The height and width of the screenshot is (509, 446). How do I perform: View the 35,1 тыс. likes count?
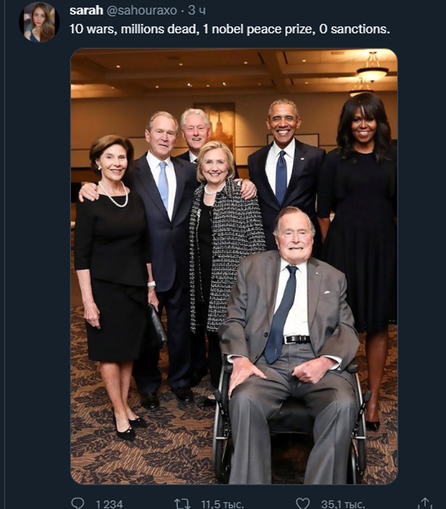(343, 504)
